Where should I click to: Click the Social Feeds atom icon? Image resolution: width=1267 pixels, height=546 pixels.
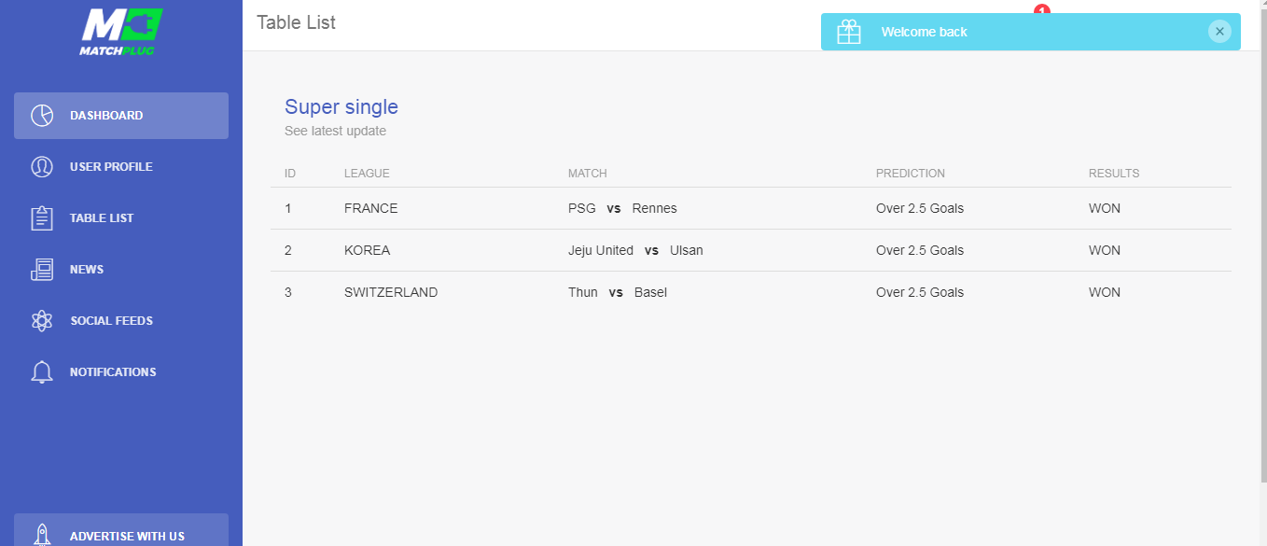(x=42, y=321)
